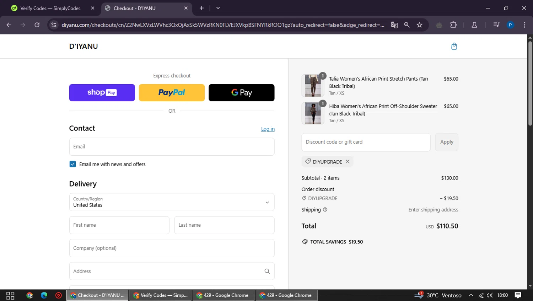
Task: Open the Chrome three-dot menu
Action: click(x=524, y=25)
